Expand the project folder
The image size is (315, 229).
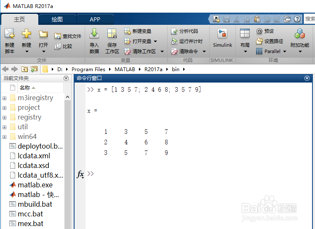(x=4, y=108)
